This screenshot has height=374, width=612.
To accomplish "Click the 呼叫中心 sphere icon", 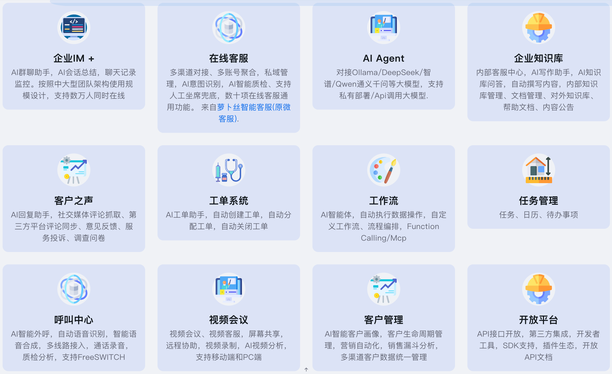I will [x=73, y=289].
